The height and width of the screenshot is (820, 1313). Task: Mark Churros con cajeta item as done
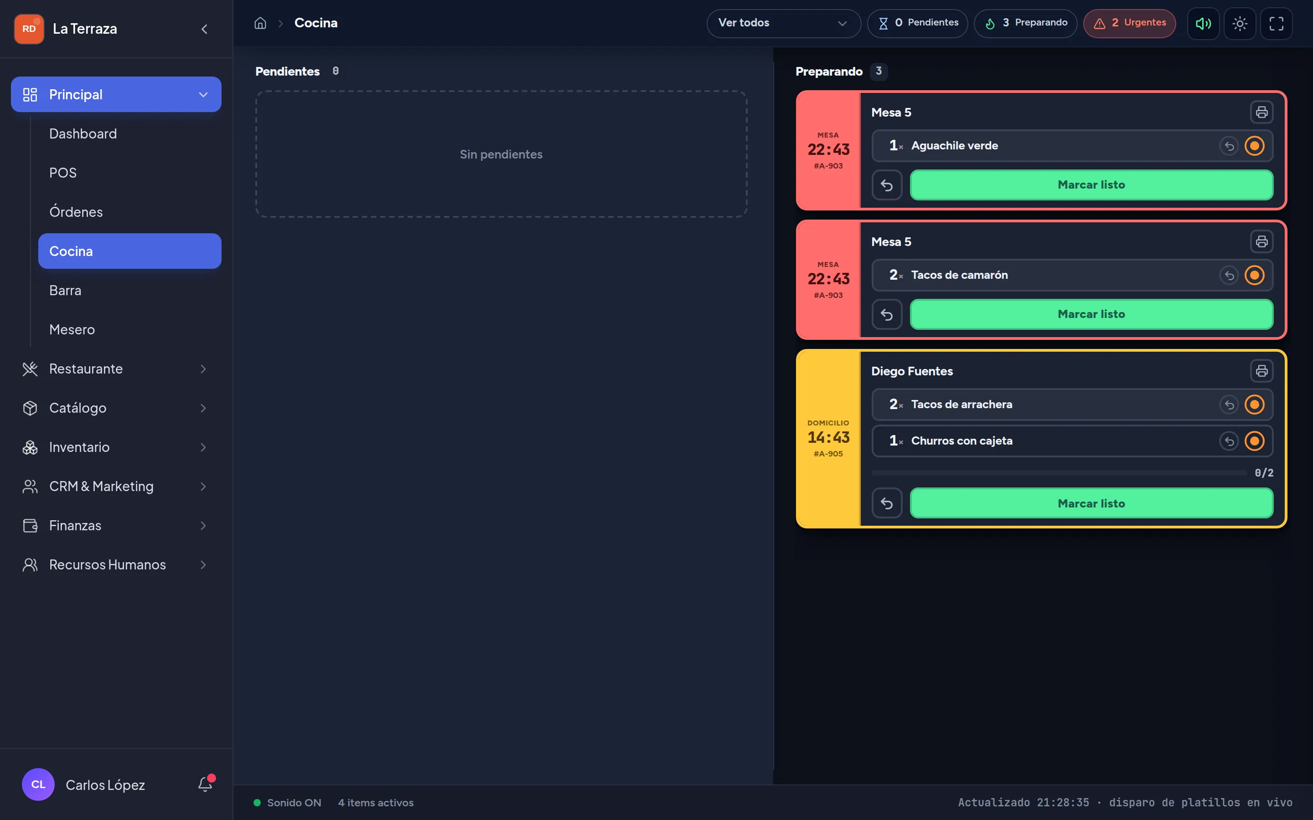click(1254, 441)
